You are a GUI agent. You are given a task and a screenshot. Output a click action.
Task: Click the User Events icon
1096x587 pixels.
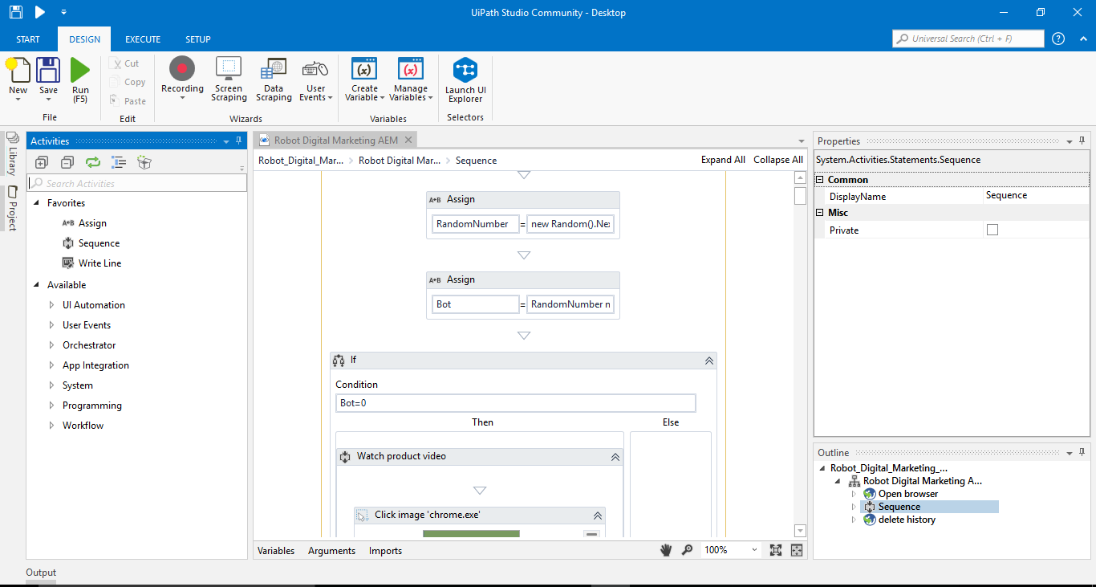(x=315, y=69)
